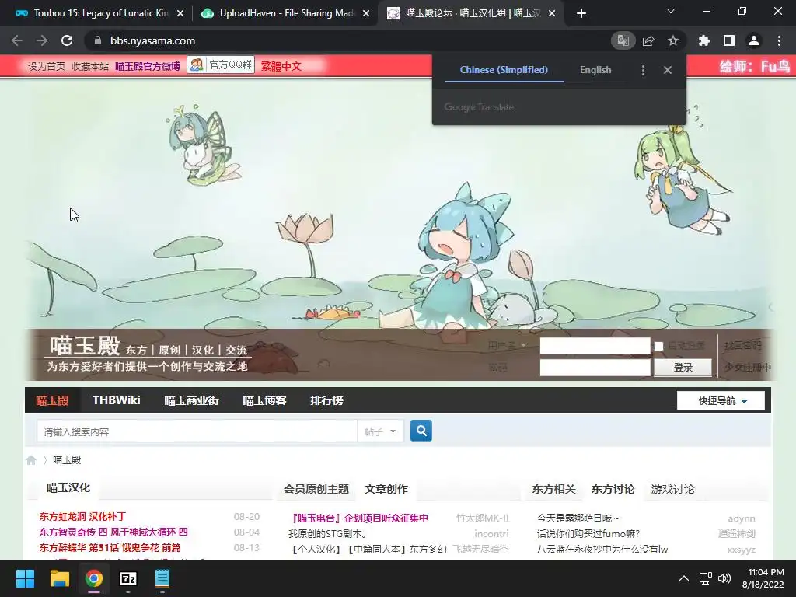
Task: Click the username input field
Action: [x=595, y=346]
